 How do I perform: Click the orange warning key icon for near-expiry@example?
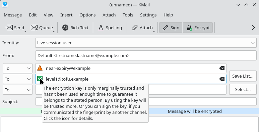(x=40, y=68)
